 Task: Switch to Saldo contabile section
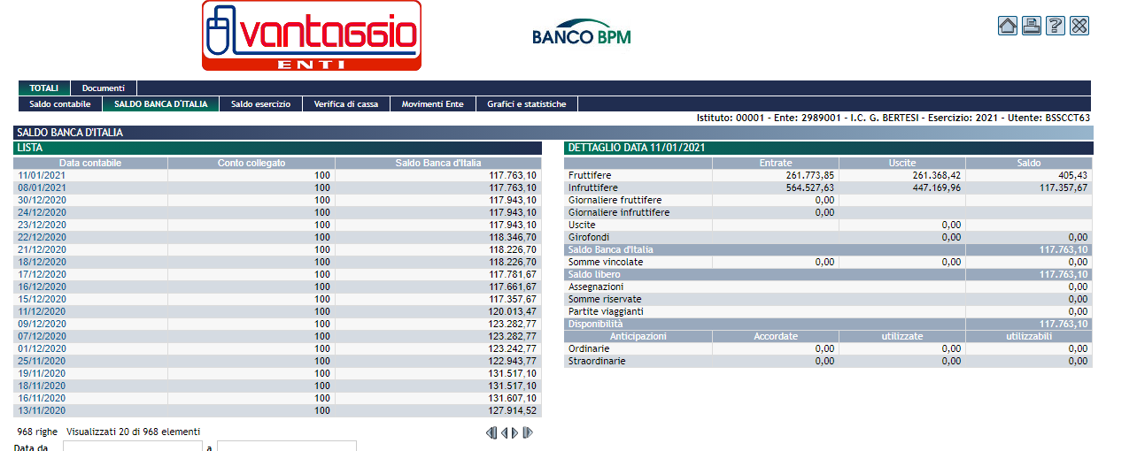coord(60,104)
